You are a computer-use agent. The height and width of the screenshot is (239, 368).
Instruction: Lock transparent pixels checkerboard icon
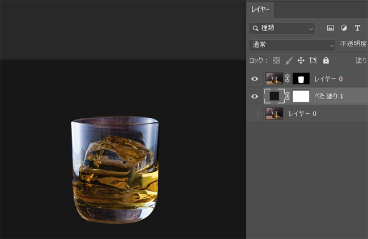276,60
